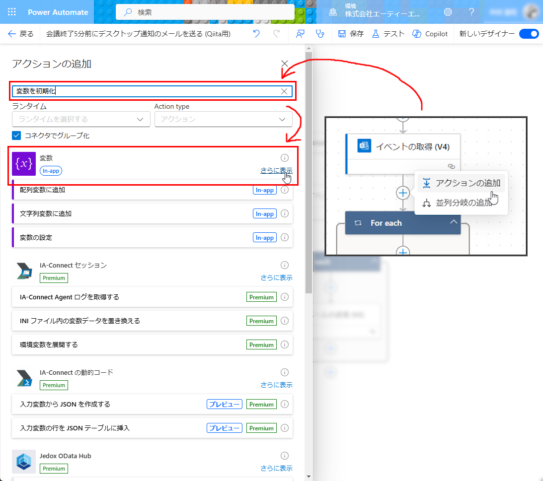543x481 pixels.
Task: Clear the action search text
Action: pyautogui.click(x=284, y=91)
